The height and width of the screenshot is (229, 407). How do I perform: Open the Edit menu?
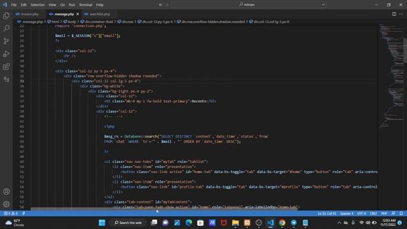[x=24, y=4]
